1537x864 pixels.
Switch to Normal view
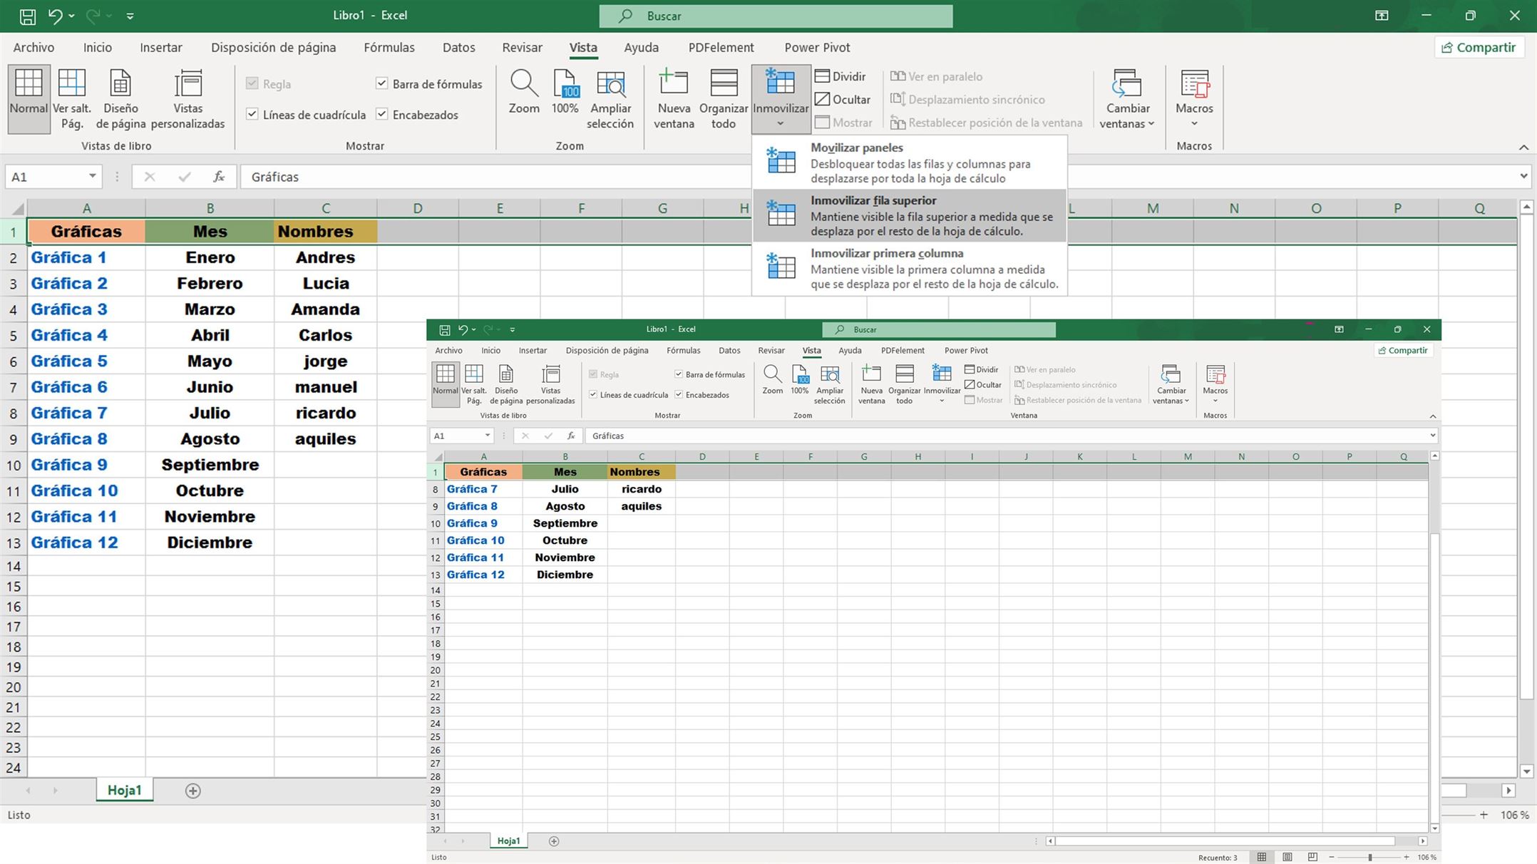tap(28, 98)
